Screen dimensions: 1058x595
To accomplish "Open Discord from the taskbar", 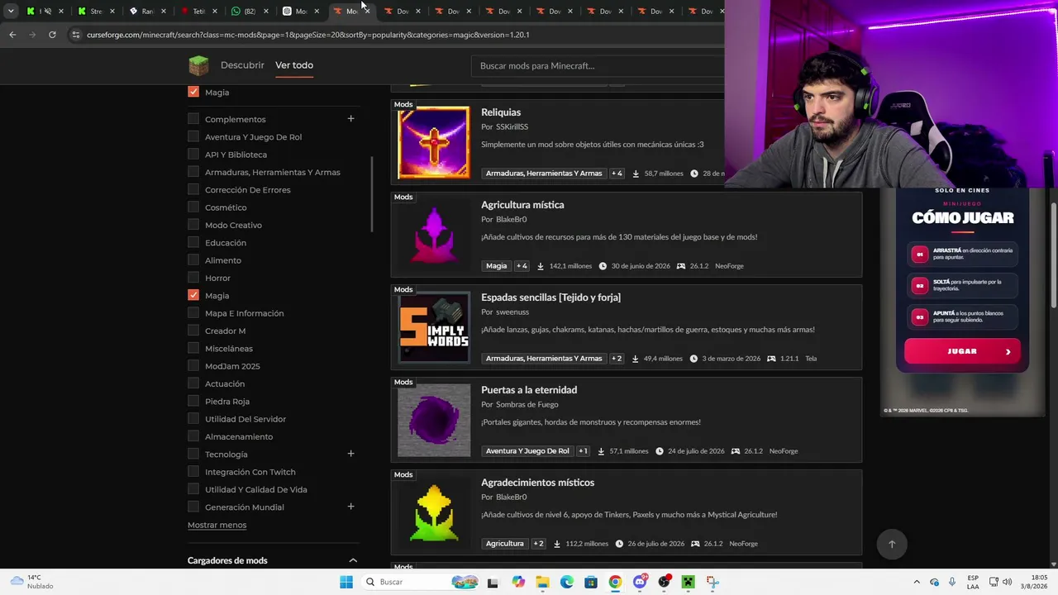I will point(640,582).
